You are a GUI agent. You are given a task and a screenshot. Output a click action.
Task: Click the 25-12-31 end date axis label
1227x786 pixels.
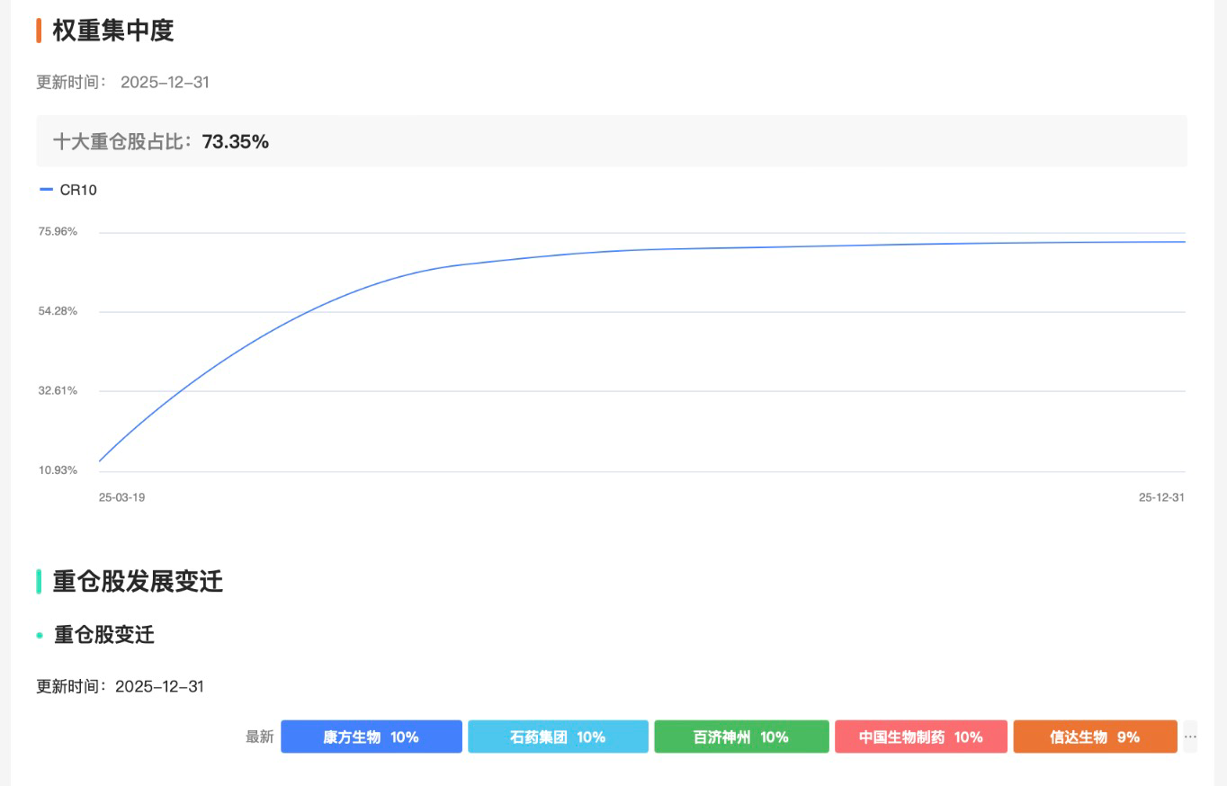1161,496
